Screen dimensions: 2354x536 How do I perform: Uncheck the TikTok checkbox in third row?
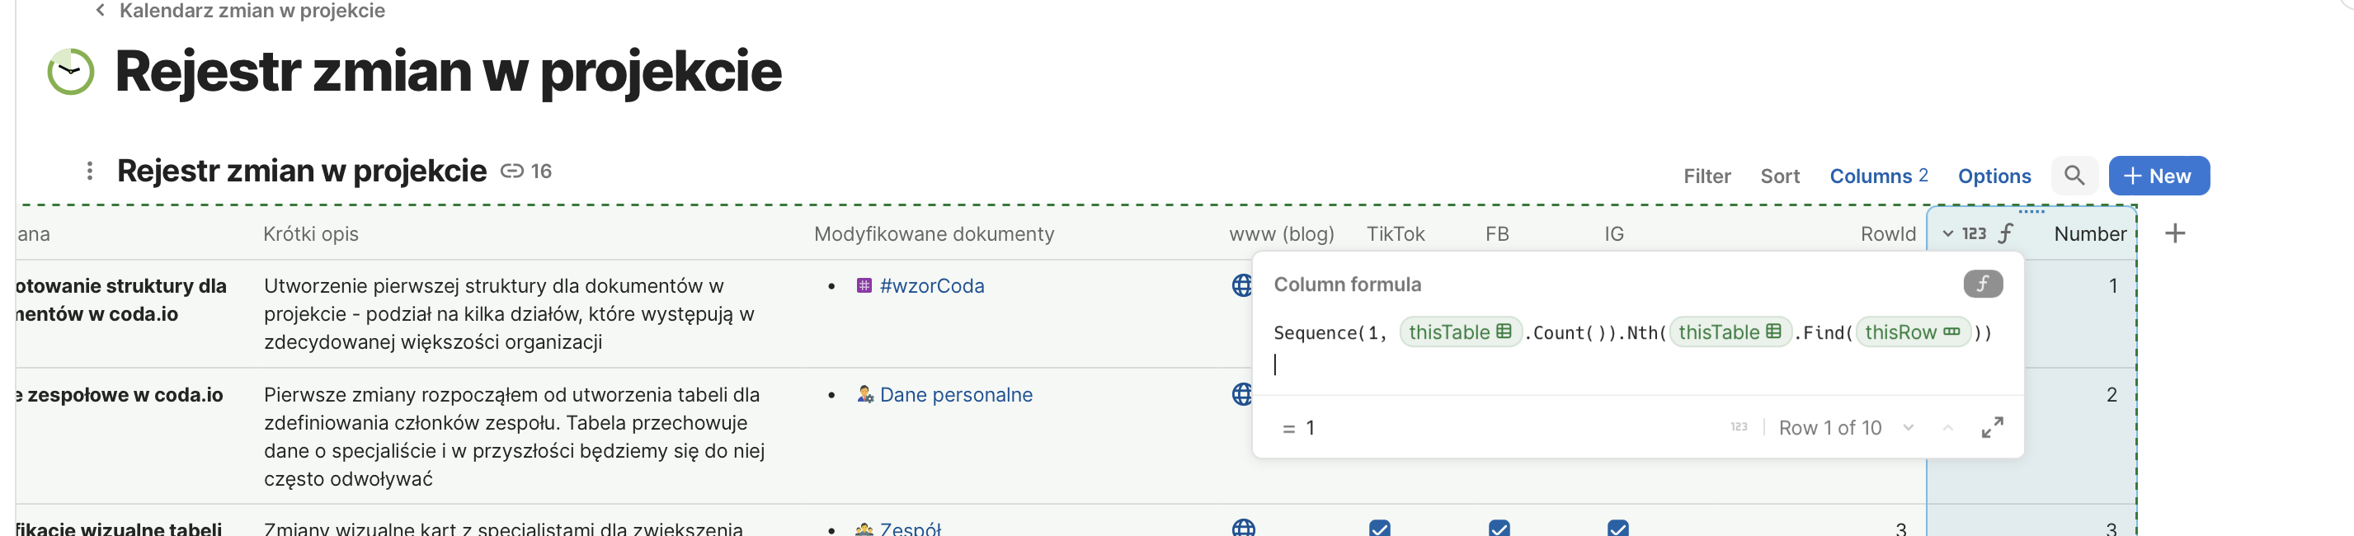point(1380,528)
